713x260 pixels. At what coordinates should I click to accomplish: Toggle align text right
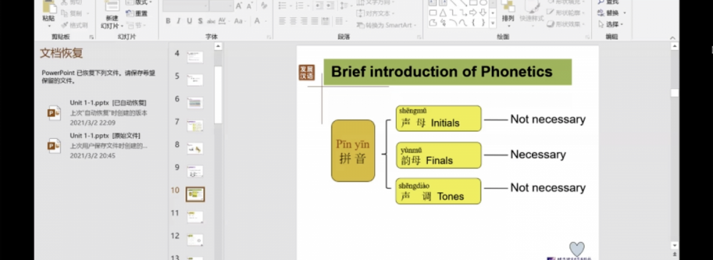[x=304, y=21]
